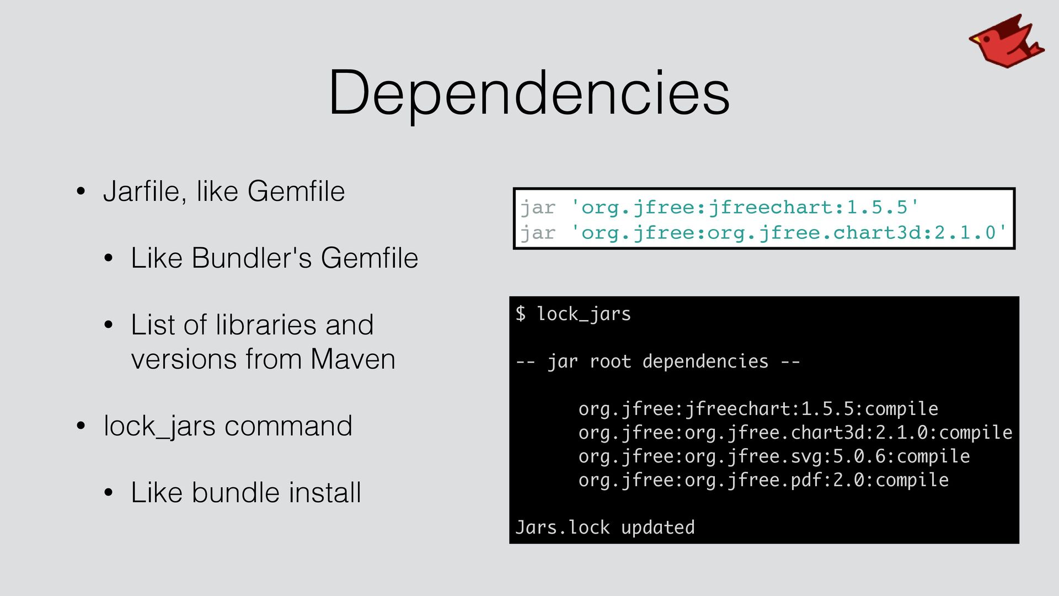Select the 'lock_jars command' bullet
Image resolution: width=1059 pixels, height=596 pixels.
click(227, 426)
